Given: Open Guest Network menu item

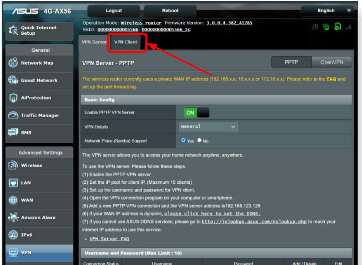Looking at the screenshot, I should (39, 80).
